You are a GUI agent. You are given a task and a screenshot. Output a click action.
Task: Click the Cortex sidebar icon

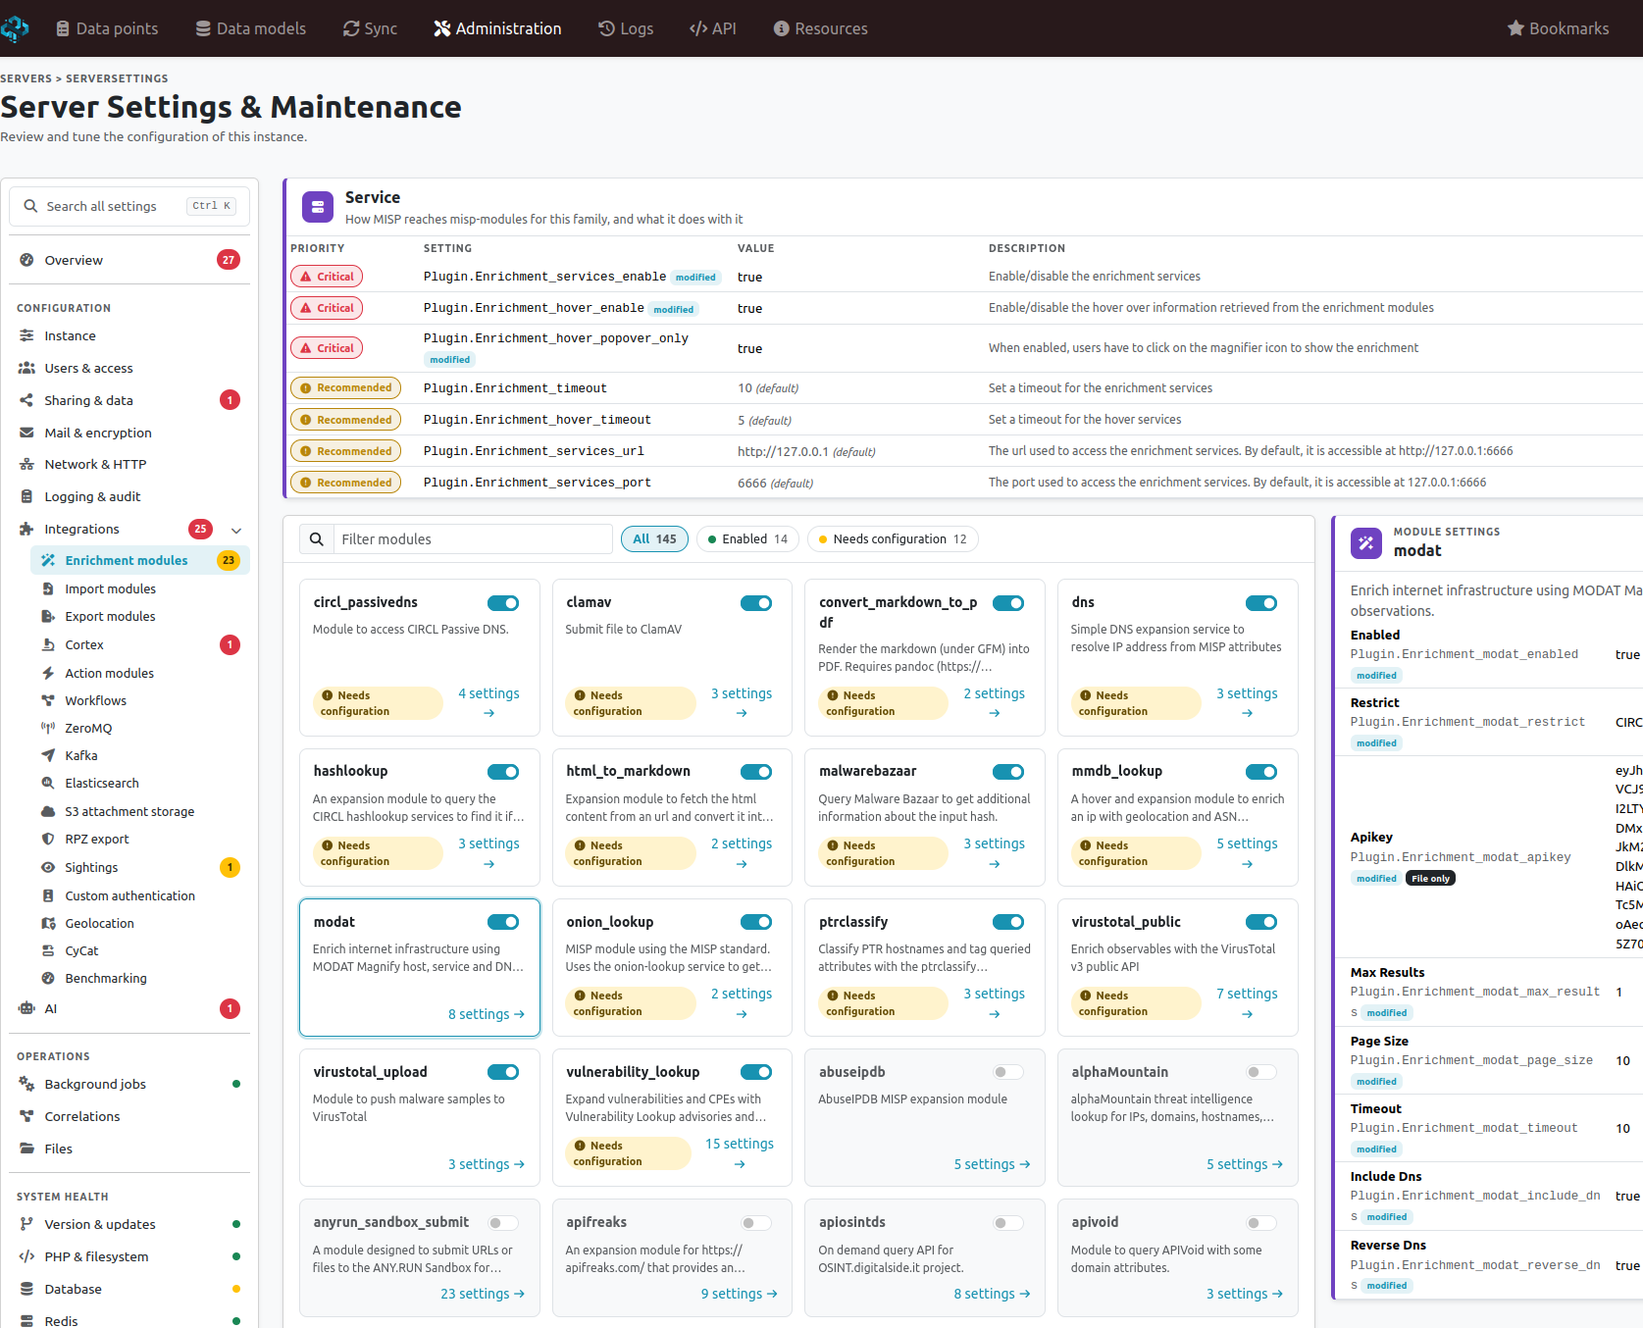coord(47,644)
